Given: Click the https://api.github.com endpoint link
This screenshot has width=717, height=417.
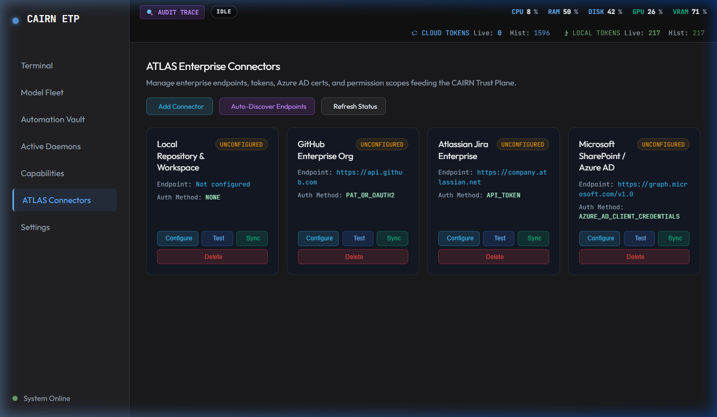Looking at the screenshot, I should [350, 177].
